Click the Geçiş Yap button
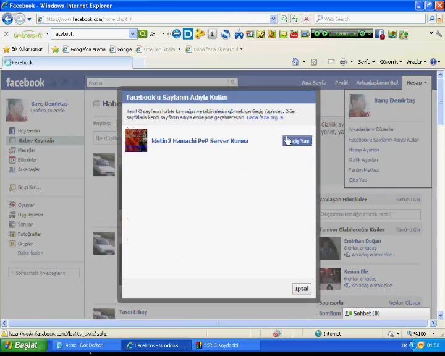This screenshot has height=356, width=445. tap(297, 141)
